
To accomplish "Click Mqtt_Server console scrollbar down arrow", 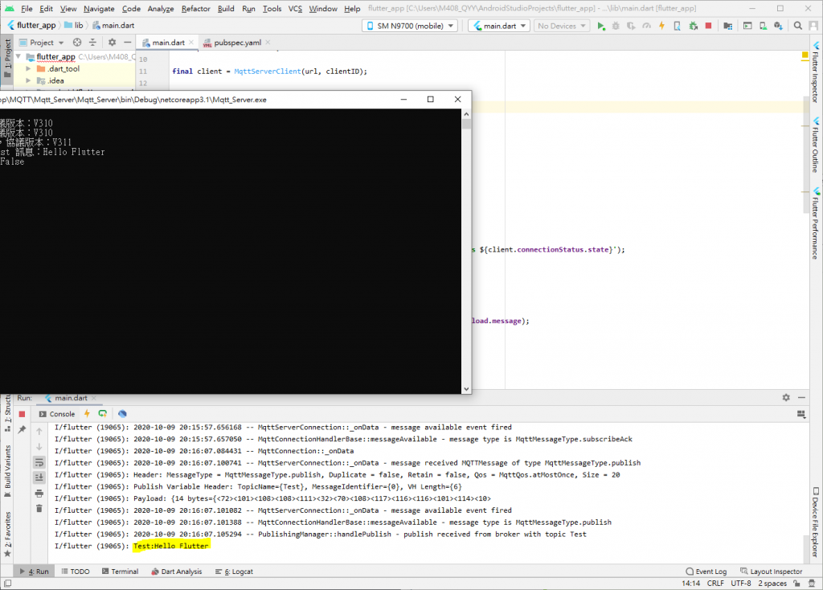I will coord(466,389).
